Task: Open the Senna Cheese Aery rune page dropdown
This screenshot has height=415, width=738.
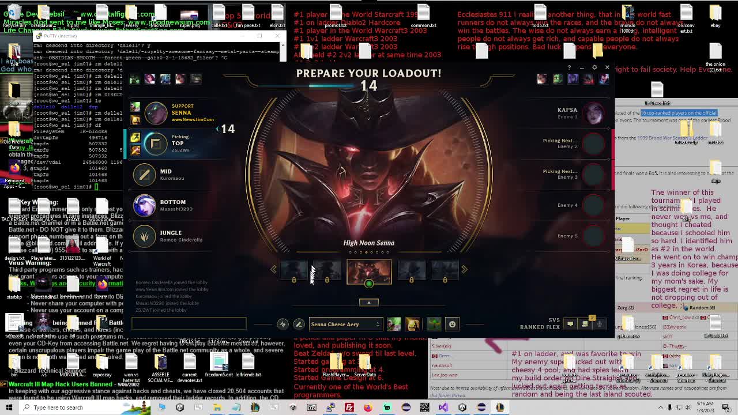Action: tap(345, 325)
